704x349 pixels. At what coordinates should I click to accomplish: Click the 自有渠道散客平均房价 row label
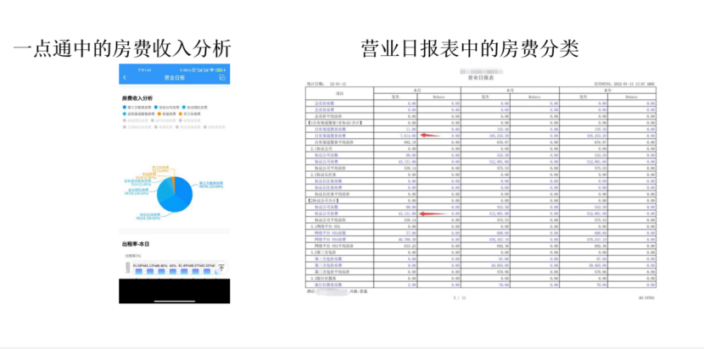[335, 141]
